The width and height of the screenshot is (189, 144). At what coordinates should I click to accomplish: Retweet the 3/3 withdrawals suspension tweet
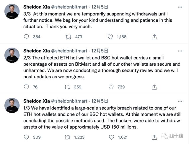point(68,37)
